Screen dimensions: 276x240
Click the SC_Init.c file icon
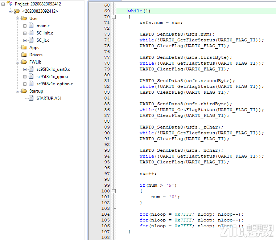click(x=31, y=33)
